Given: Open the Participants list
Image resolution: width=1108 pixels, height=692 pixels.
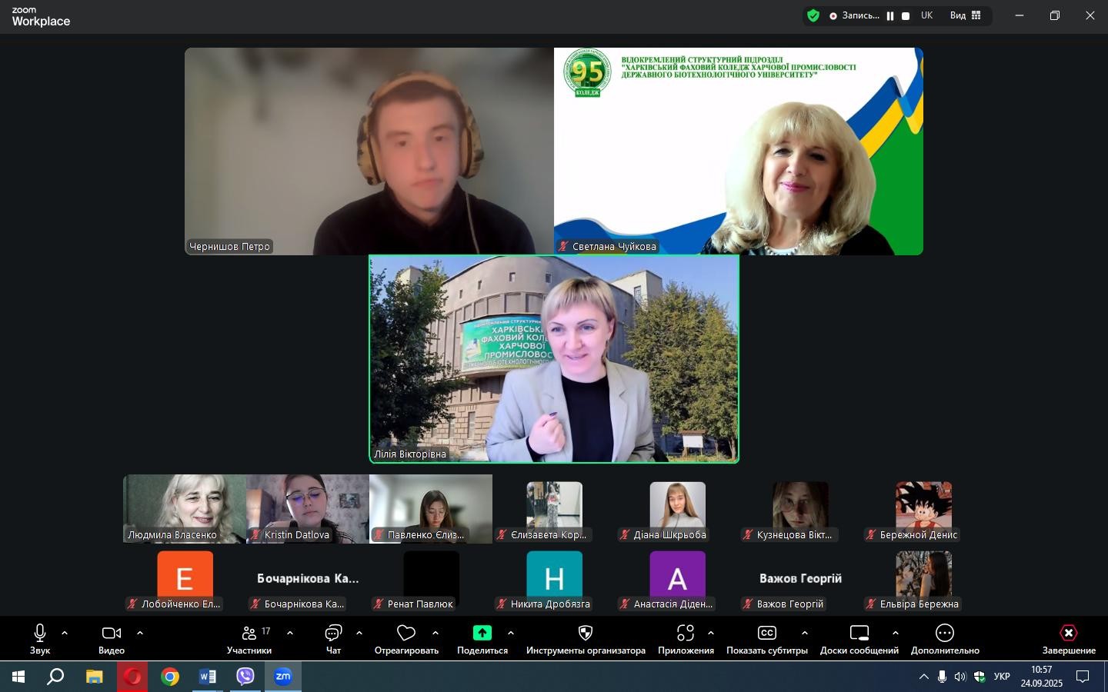Looking at the screenshot, I should click(x=249, y=634).
